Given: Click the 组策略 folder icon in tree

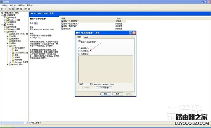Looking at the screenshot, I should (13, 57).
